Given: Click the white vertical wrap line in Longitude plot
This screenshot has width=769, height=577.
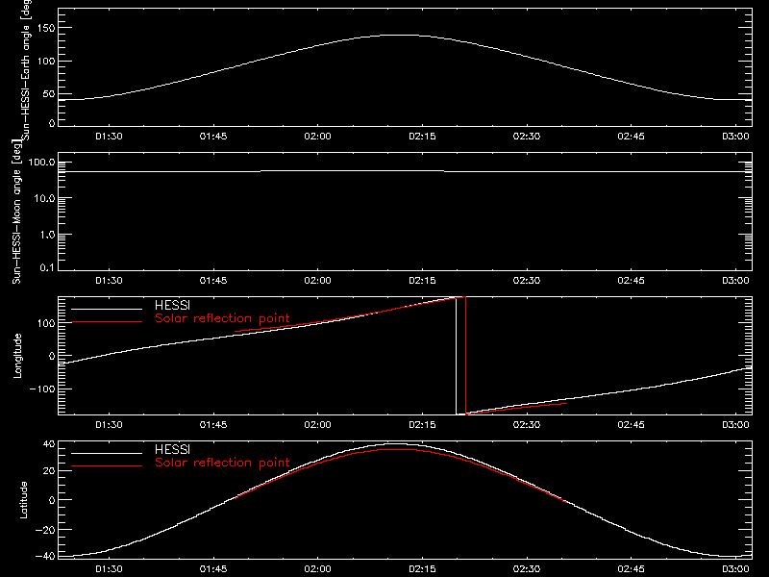Looking at the screenshot, I should click(x=456, y=356).
